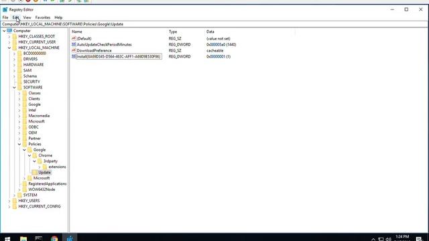Open File Explorer from taskbar
429x241 pixels.
click(x=23, y=238)
